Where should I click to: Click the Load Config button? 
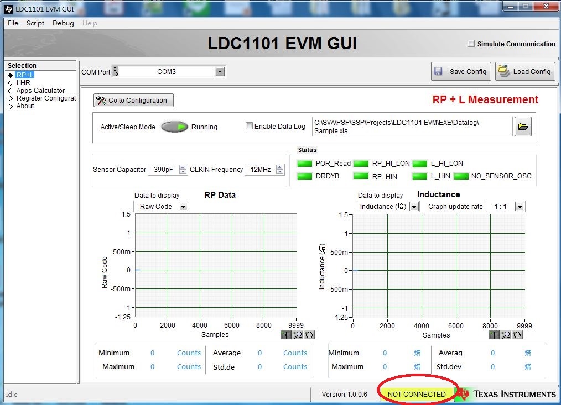525,71
